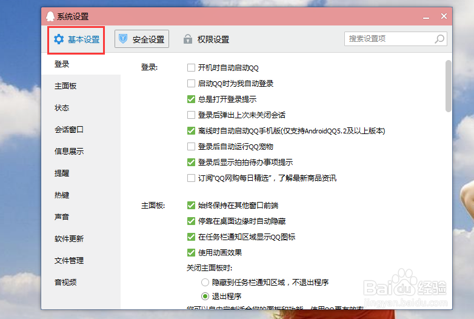Screen dimensions: 474x319
Task: Open 音视频 settings in sidebar
Action: pos(81,282)
